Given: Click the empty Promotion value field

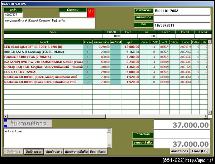Looking at the screenshot, I should pos(182,134).
